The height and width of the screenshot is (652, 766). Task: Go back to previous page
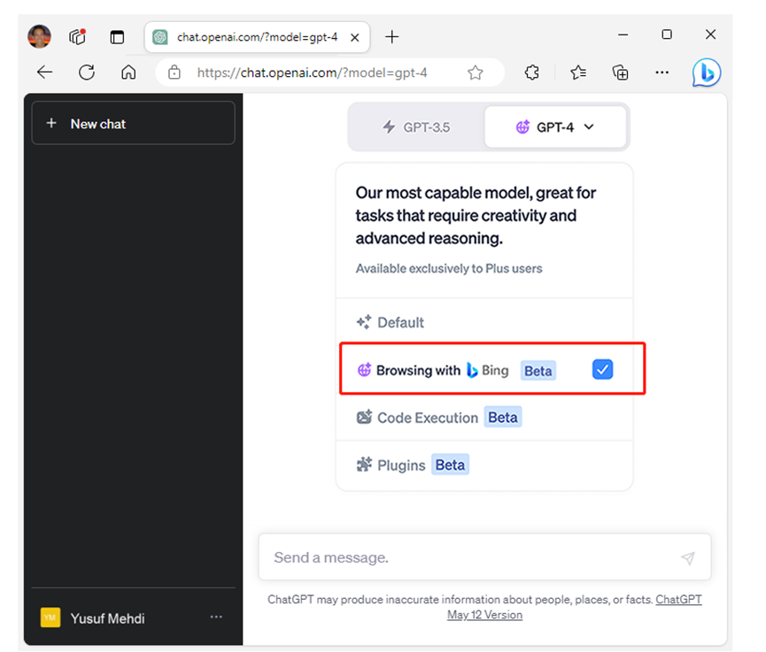click(45, 73)
